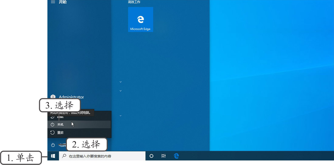Image resolution: width=334 pixels, height=165 pixels.
Task: Launch Edge from the taskbar icon
Action: 176,156
